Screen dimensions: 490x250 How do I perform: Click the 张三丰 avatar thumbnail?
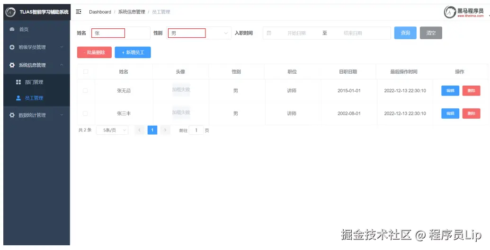[181, 112]
